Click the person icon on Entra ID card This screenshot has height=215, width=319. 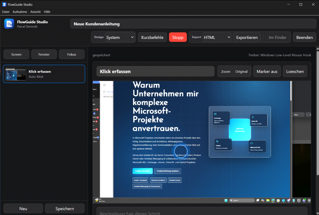coord(253,117)
